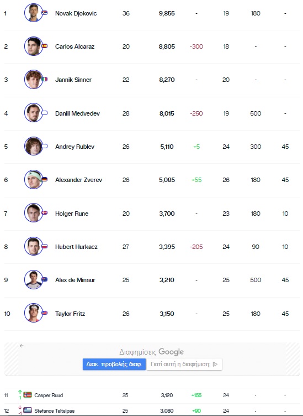Click the German flag next to Alexander Zverev

(x=45, y=179)
